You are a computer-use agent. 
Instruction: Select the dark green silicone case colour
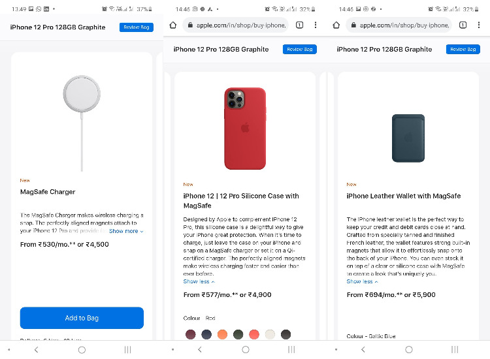click(x=238, y=335)
